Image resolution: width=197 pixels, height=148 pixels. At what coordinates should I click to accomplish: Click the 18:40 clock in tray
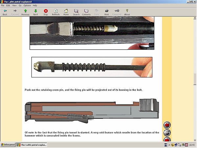(x=192, y=145)
